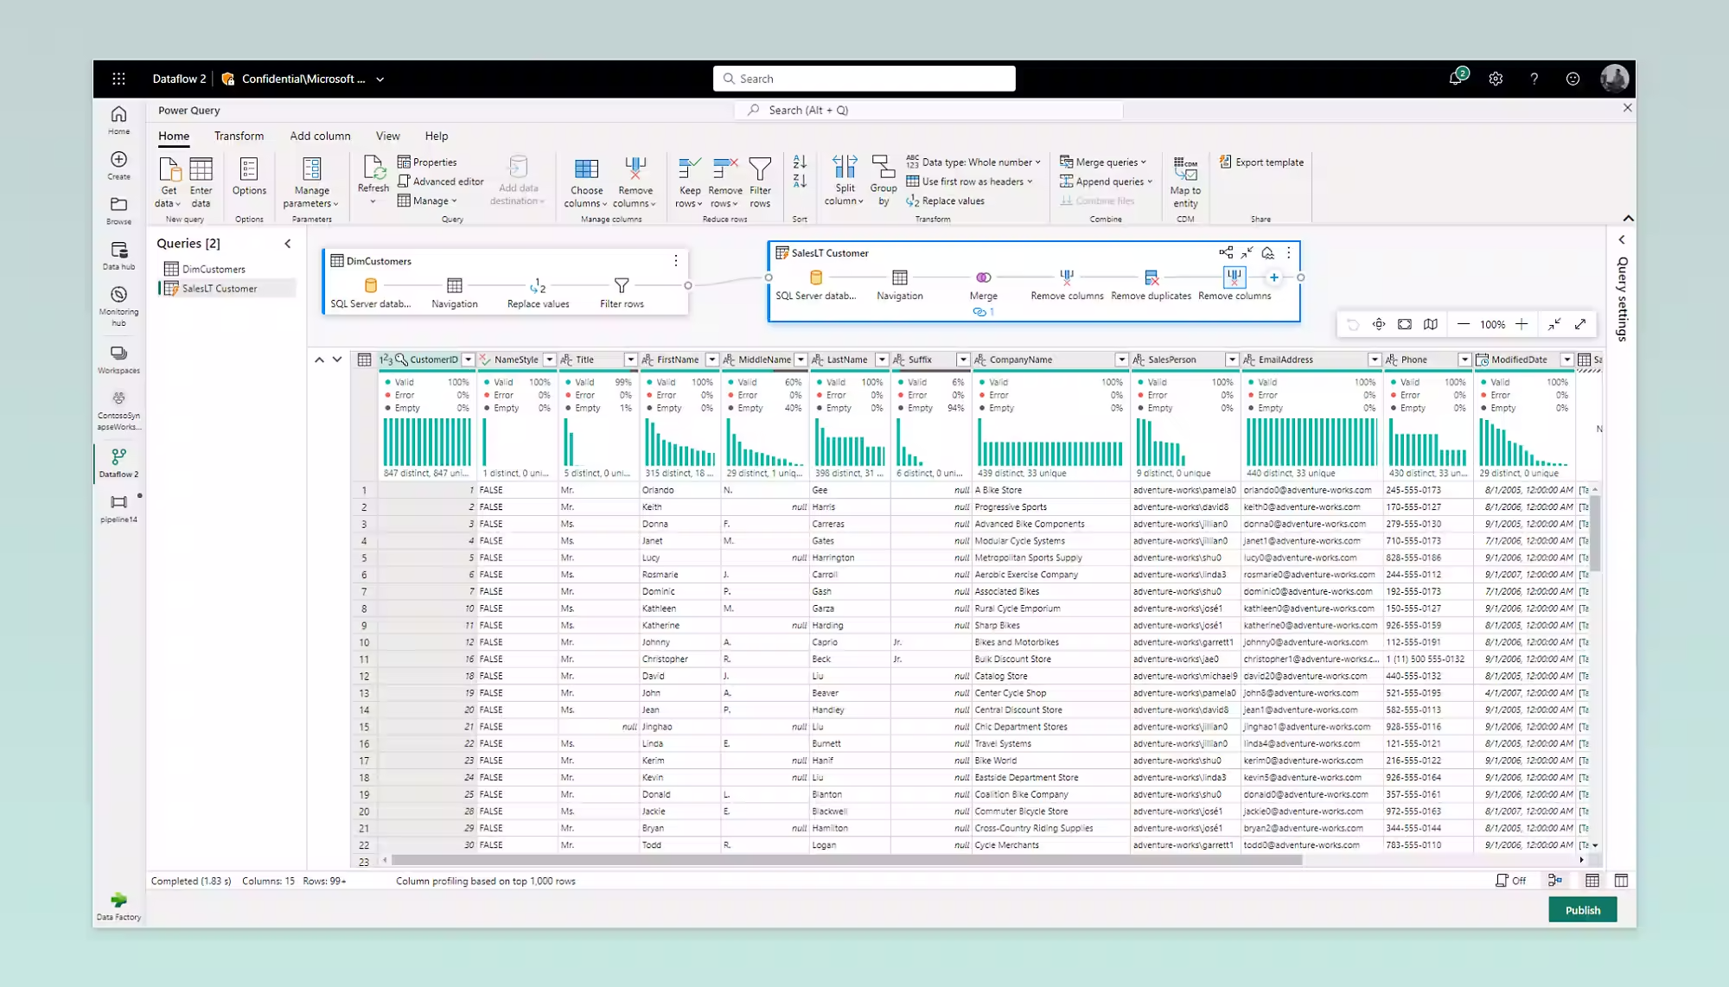Image resolution: width=1729 pixels, height=987 pixels.
Task: Open CustomerID column filter dropdown
Action: pyautogui.click(x=468, y=360)
